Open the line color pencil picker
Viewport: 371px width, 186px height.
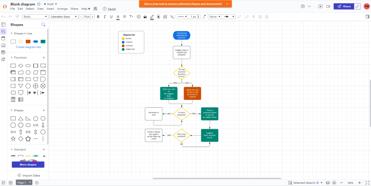click(152, 17)
